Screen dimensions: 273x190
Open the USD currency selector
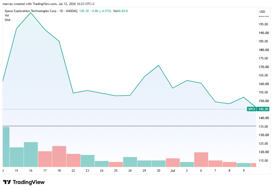pos(262,12)
